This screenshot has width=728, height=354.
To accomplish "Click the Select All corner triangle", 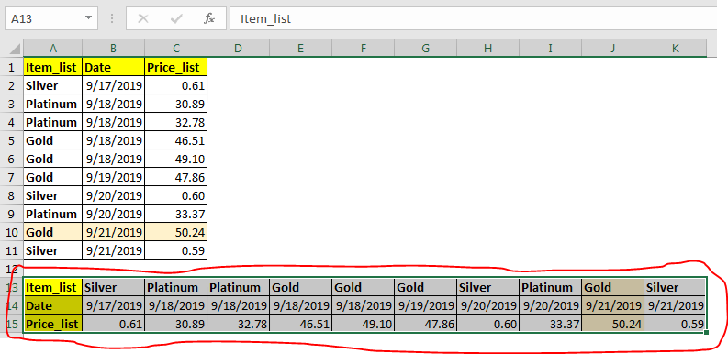I will pyautogui.click(x=15, y=49).
